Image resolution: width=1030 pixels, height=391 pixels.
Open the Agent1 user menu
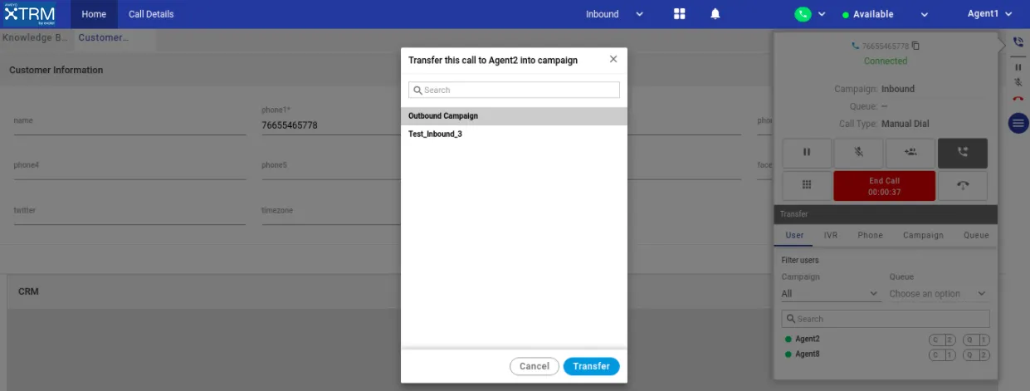click(x=990, y=14)
